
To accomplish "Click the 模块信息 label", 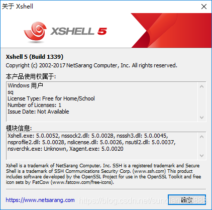I will click(19, 128).
